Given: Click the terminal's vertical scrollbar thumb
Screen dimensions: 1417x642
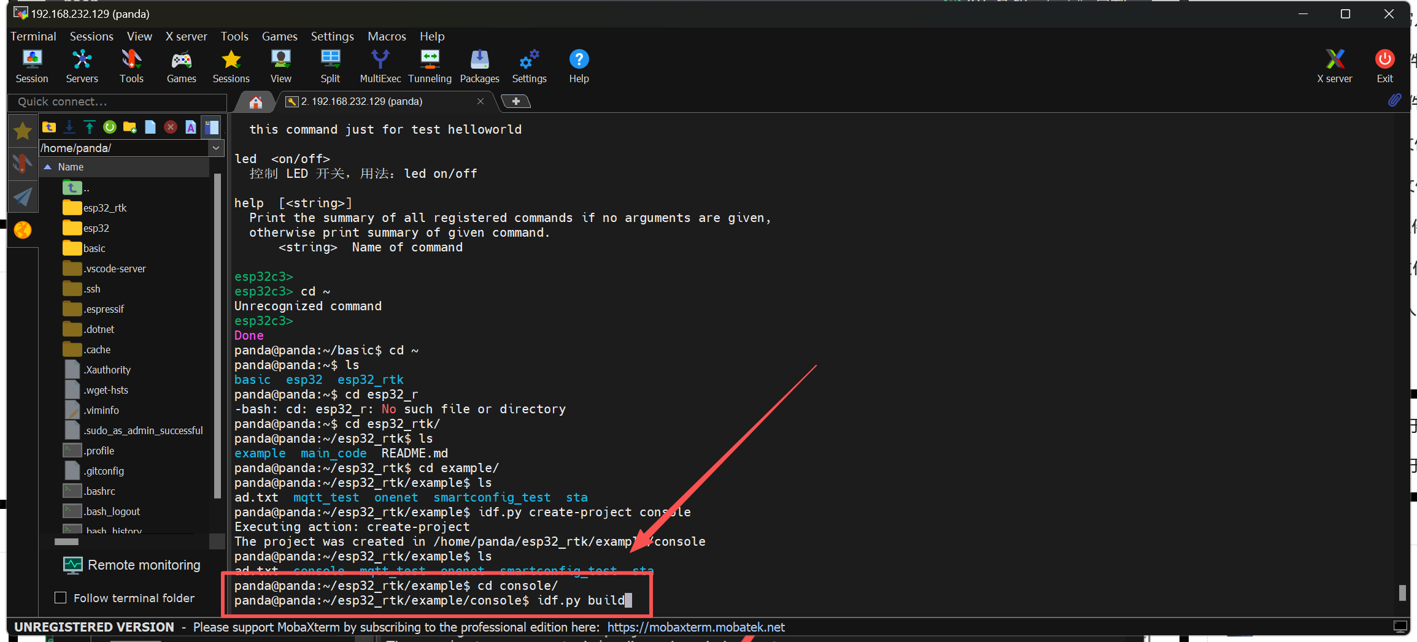Looking at the screenshot, I should click(1402, 593).
